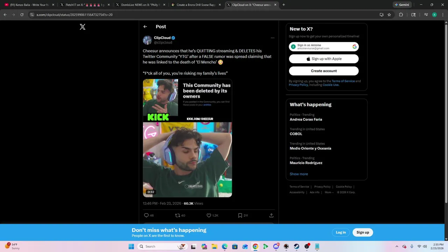Click ClipCloud display name link
Image resolution: width=448 pixels, height=252 pixels.
click(162, 38)
